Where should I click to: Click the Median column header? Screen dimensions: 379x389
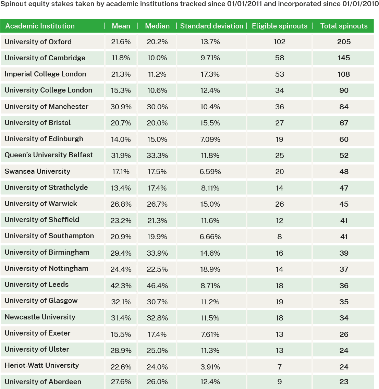click(157, 26)
